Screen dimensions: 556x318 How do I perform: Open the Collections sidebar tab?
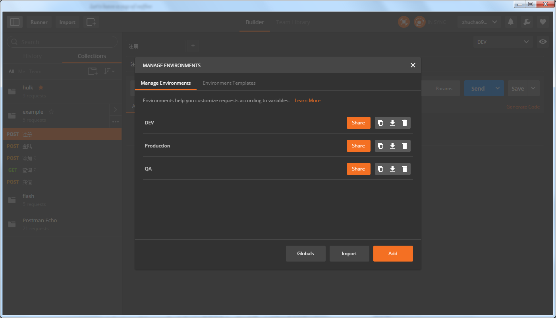pos(92,56)
